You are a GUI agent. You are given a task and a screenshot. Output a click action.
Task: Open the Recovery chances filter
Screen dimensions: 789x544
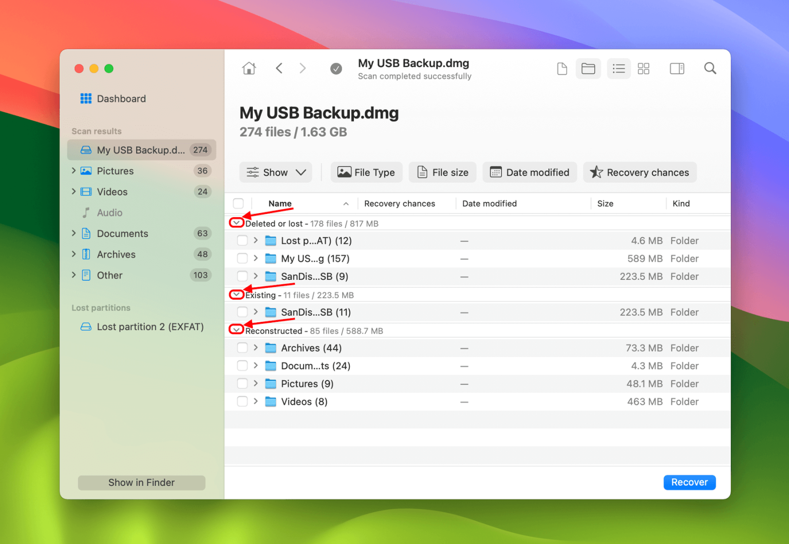[x=640, y=172]
